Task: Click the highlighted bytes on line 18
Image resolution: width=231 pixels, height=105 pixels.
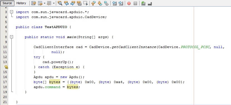Action: [73, 87]
